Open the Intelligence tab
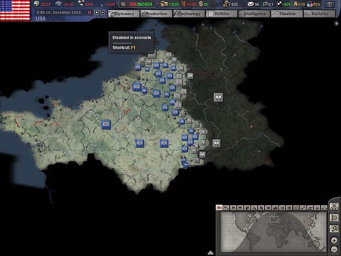The height and width of the screenshot is (256, 341). click(x=254, y=13)
